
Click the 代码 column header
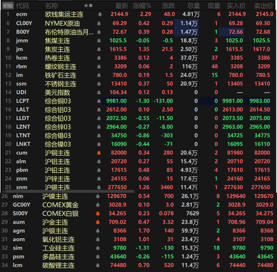[23, 6]
